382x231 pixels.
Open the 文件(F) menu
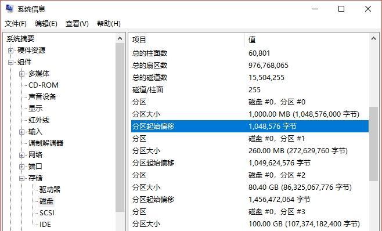15,24
